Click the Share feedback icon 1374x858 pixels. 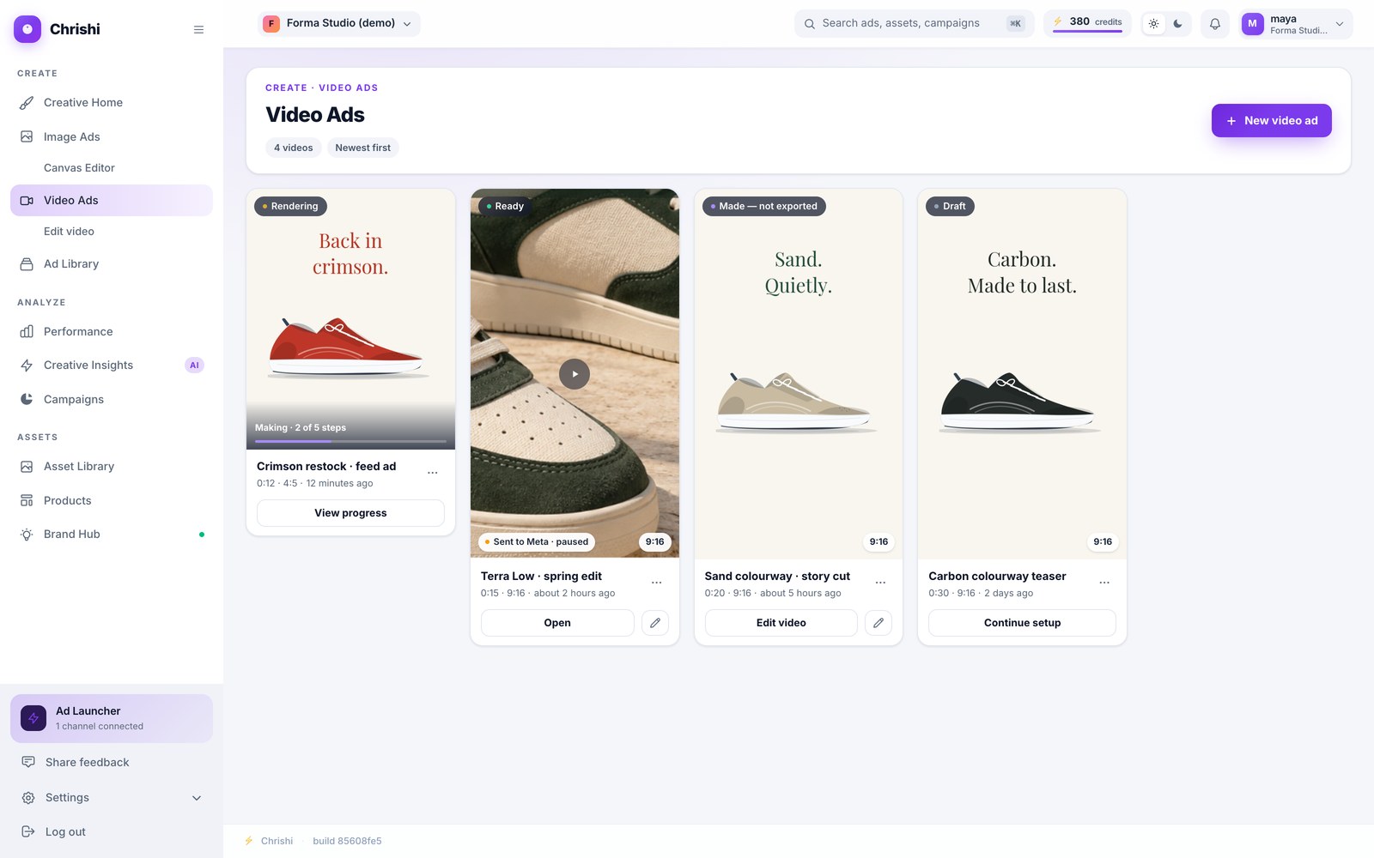click(28, 762)
